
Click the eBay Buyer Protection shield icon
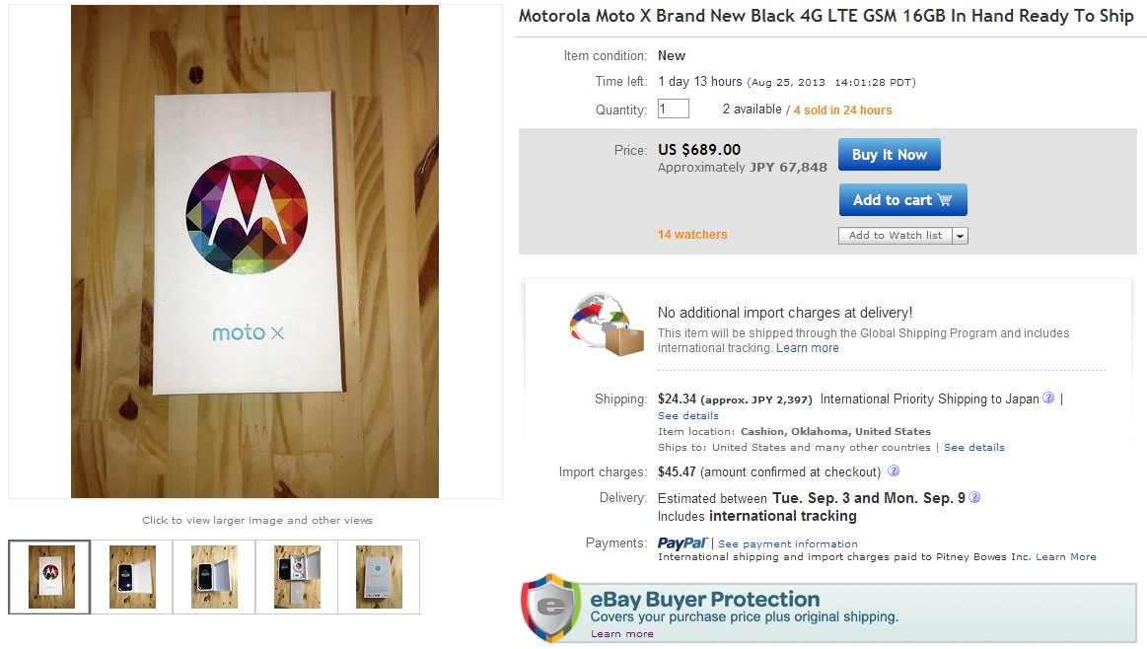pyautogui.click(x=550, y=609)
